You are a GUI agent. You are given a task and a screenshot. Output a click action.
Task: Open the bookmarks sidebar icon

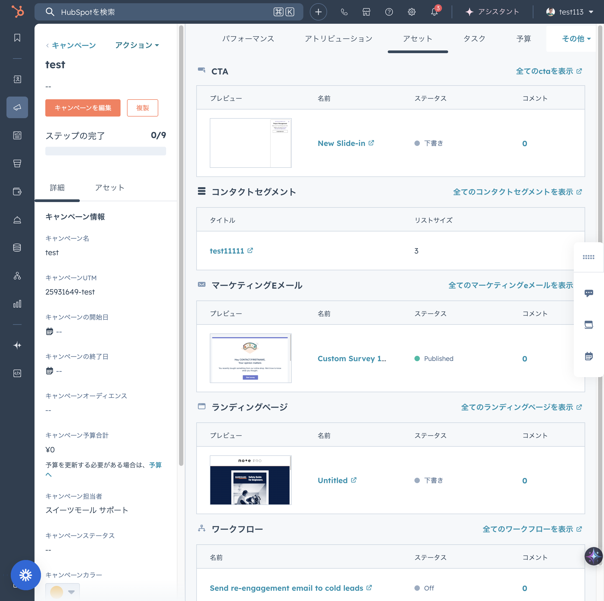pyautogui.click(x=17, y=38)
